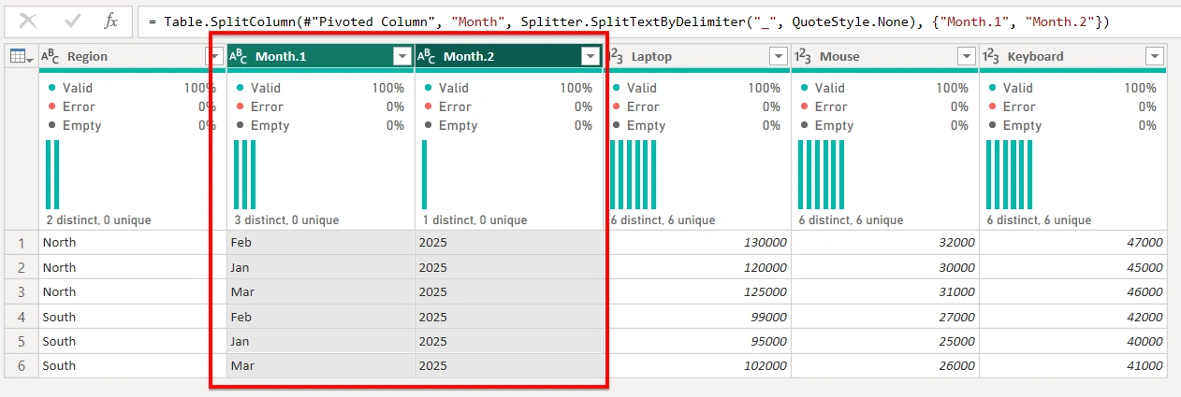Select the Region column header

(132, 57)
